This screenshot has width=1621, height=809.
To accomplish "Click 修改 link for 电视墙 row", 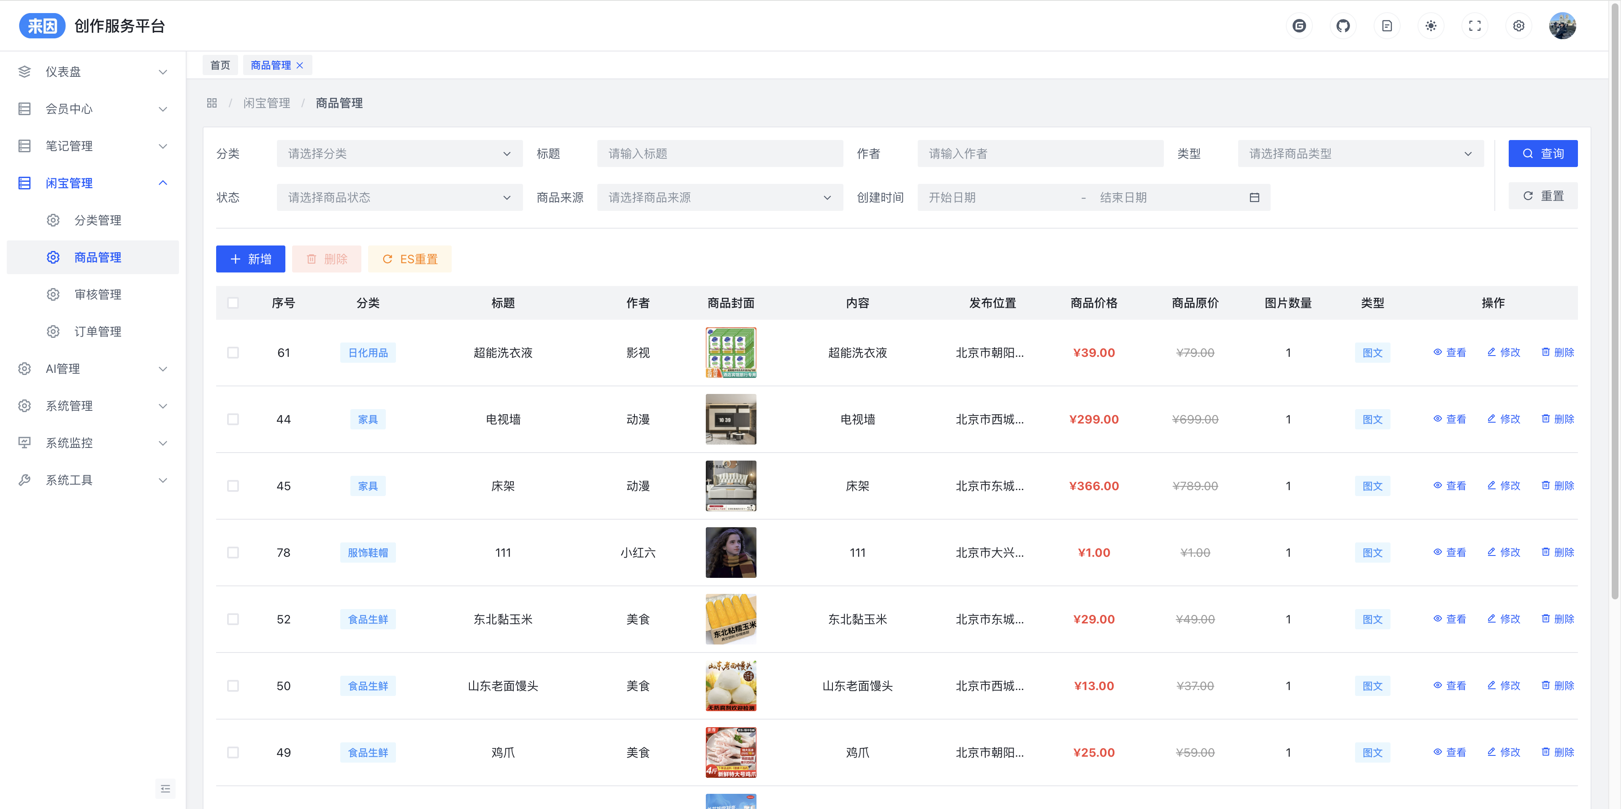I will coord(1504,419).
